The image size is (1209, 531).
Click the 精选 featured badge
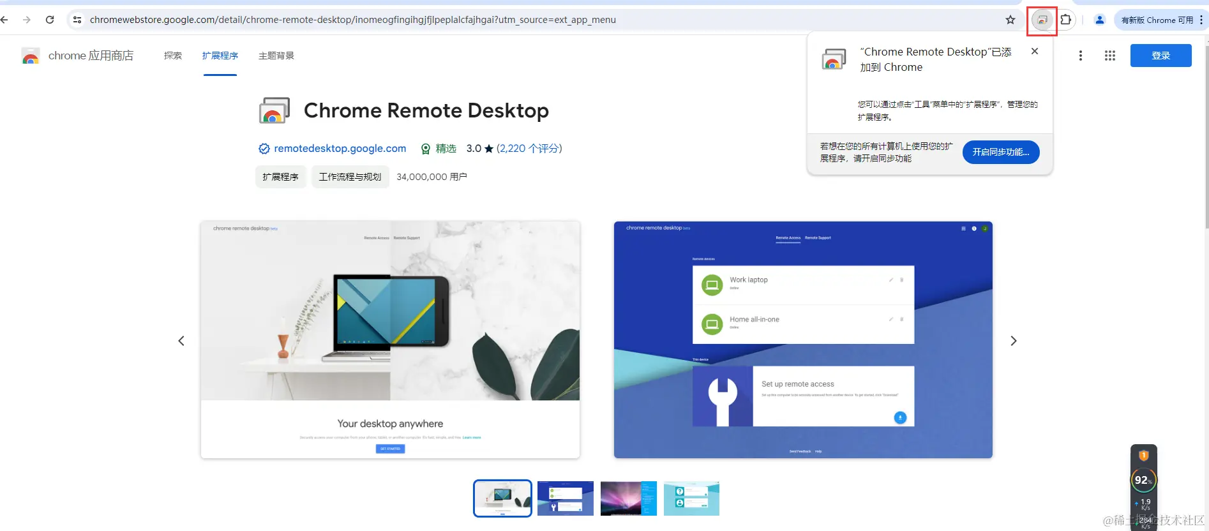pos(439,148)
